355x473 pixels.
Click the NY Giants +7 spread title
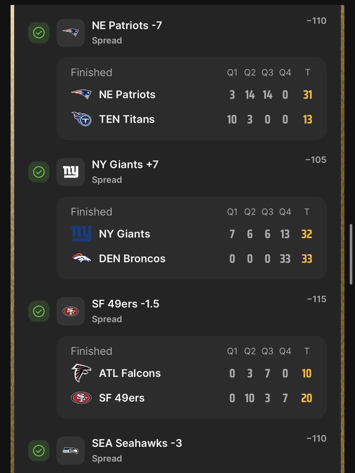(125, 165)
